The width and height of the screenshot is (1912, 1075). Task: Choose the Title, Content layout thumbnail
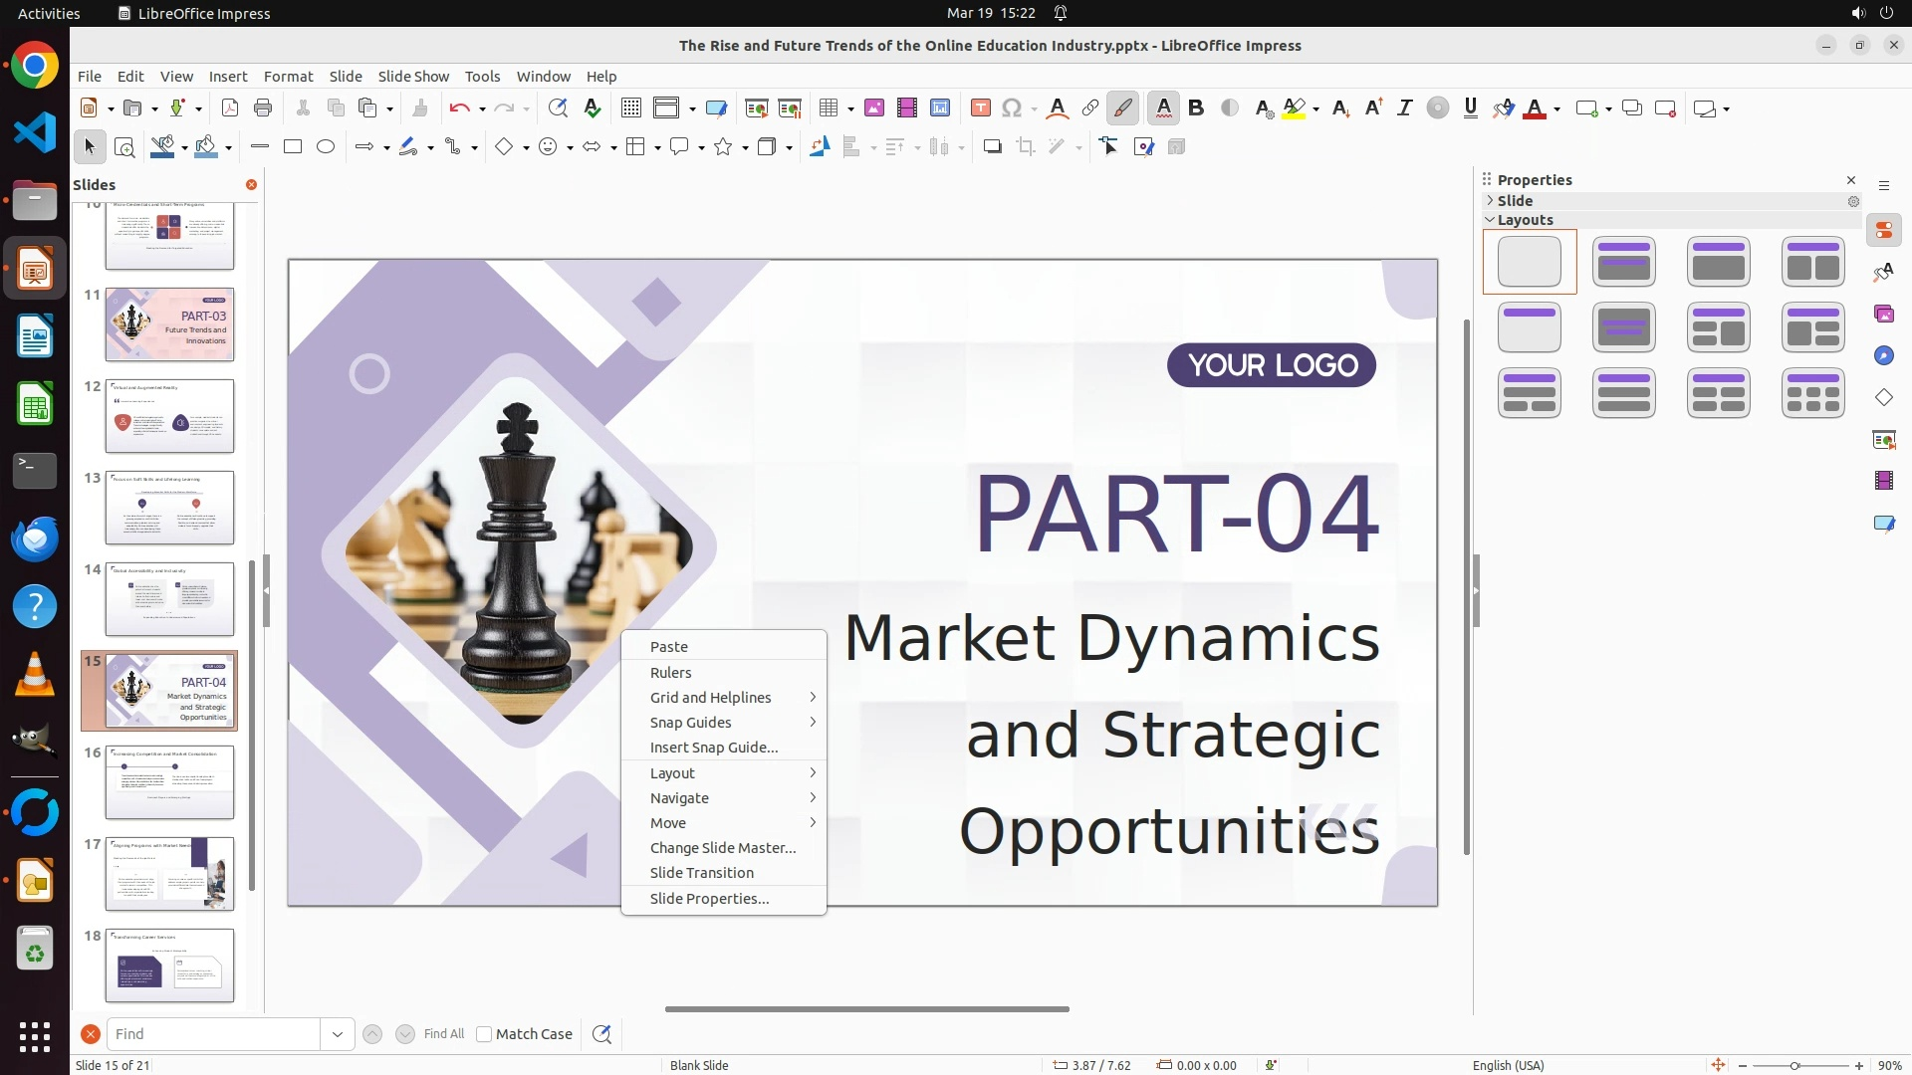(1719, 262)
